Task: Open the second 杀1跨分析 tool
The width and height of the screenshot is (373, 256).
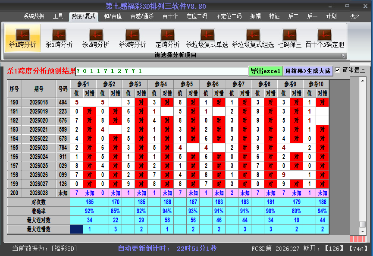Action: (58, 37)
